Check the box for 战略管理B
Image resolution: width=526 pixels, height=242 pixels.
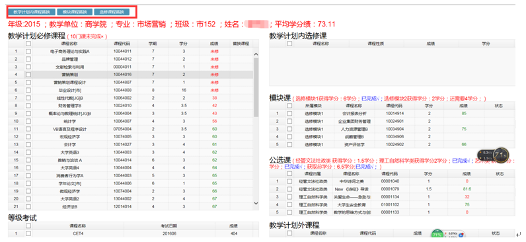(289, 137)
